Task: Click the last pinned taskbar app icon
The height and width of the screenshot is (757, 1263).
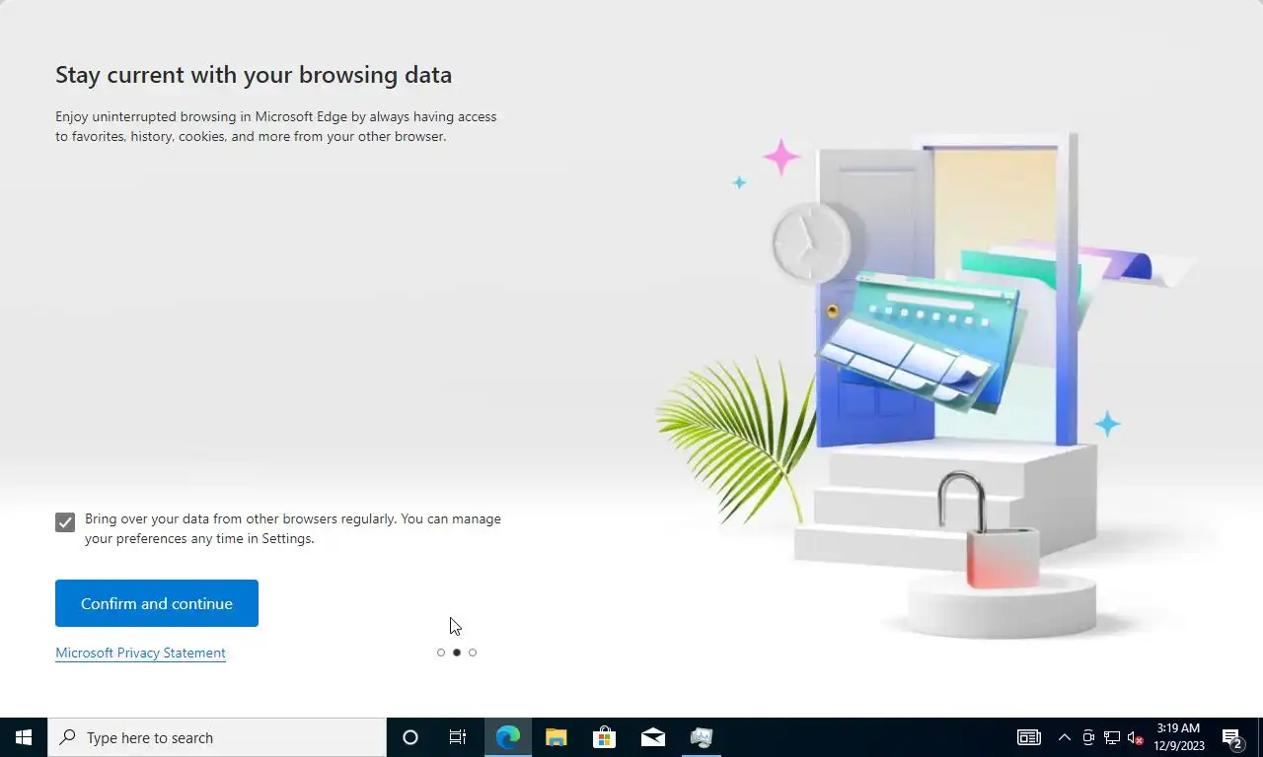Action: coord(702,737)
